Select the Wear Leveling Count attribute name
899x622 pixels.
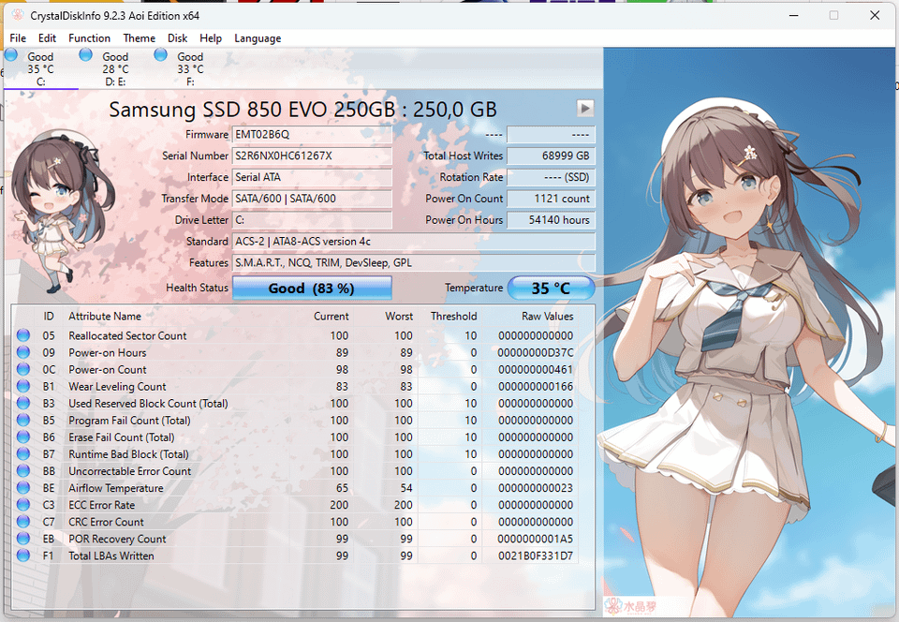tap(117, 386)
